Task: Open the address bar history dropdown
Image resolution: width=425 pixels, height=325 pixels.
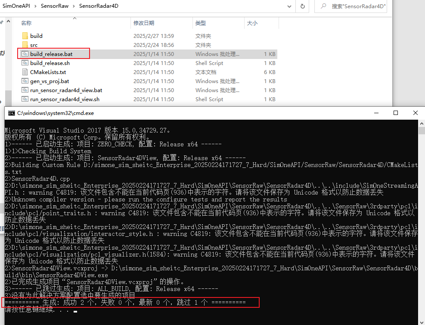Action: point(289,6)
